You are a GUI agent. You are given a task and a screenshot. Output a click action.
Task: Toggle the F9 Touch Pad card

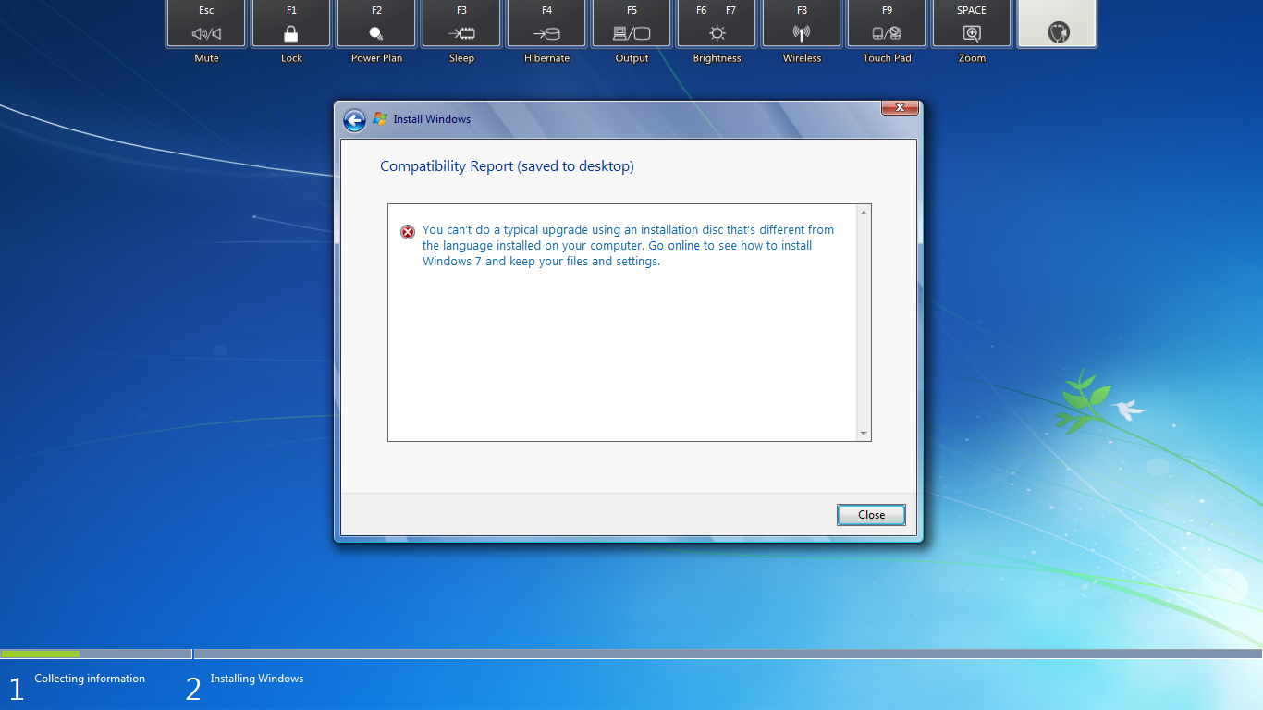click(x=887, y=24)
